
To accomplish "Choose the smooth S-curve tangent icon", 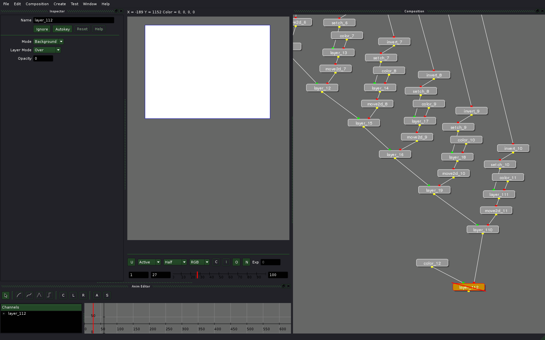I will [29, 295].
